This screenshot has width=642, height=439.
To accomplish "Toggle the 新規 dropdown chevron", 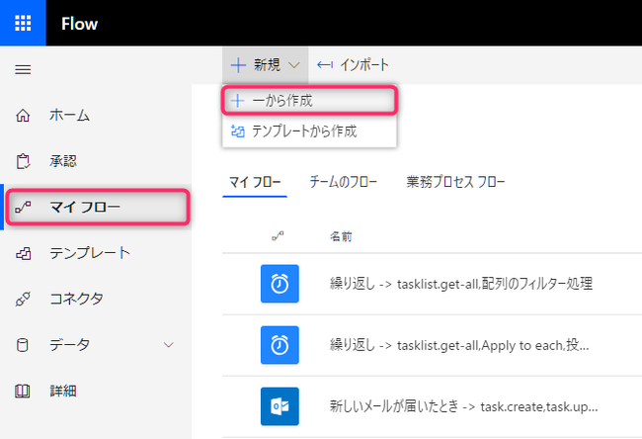I will point(294,65).
